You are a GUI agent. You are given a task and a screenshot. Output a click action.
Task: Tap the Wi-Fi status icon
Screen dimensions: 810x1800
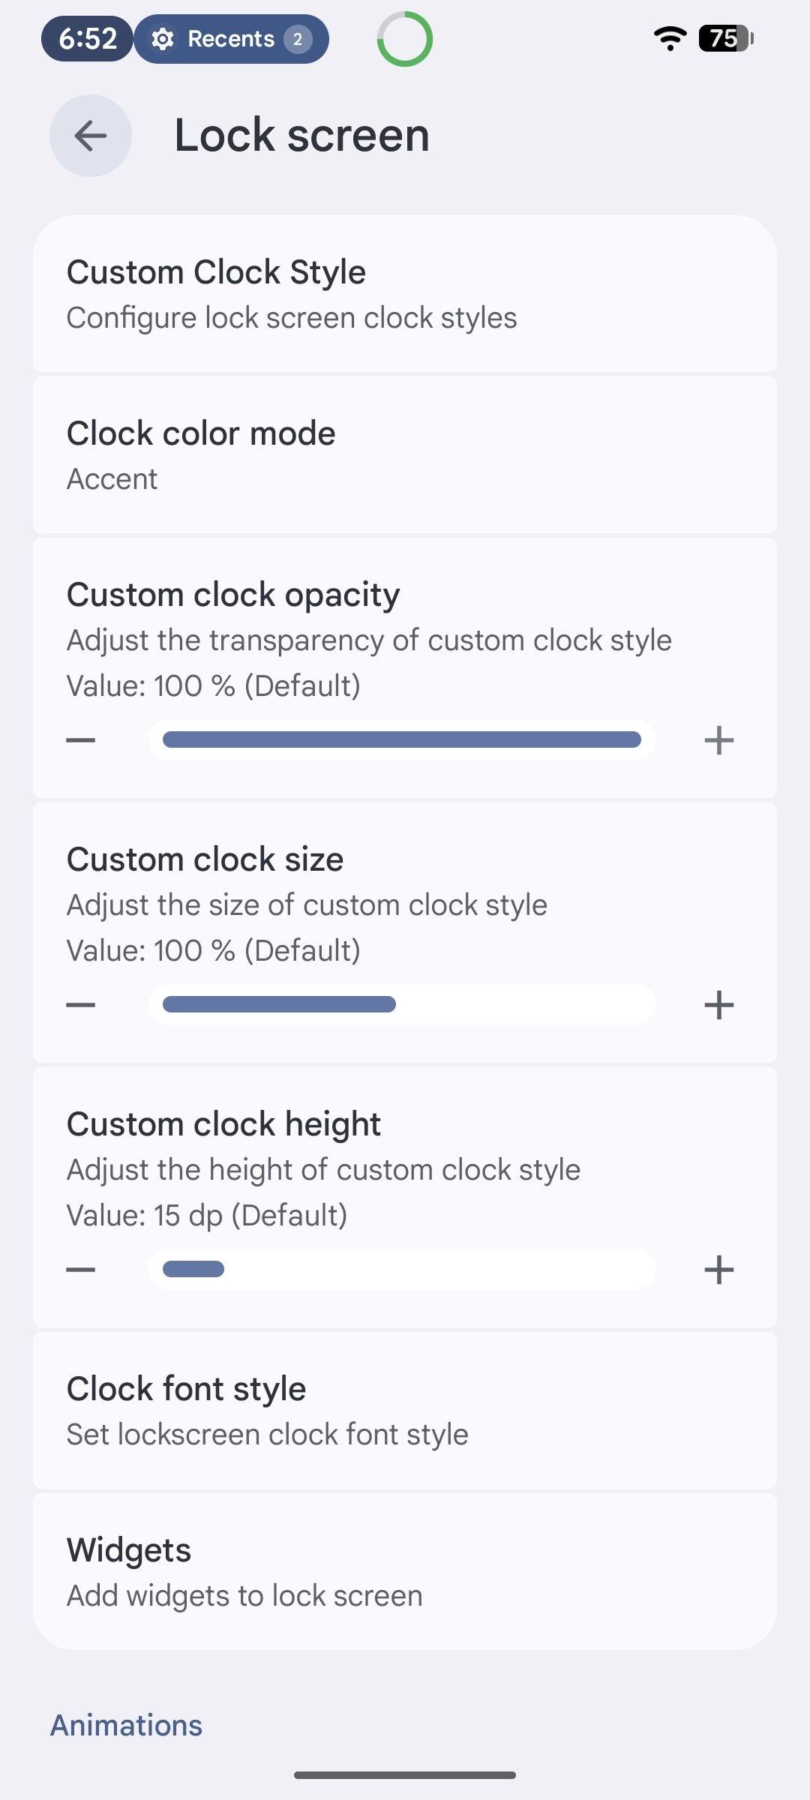(x=670, y=38)
